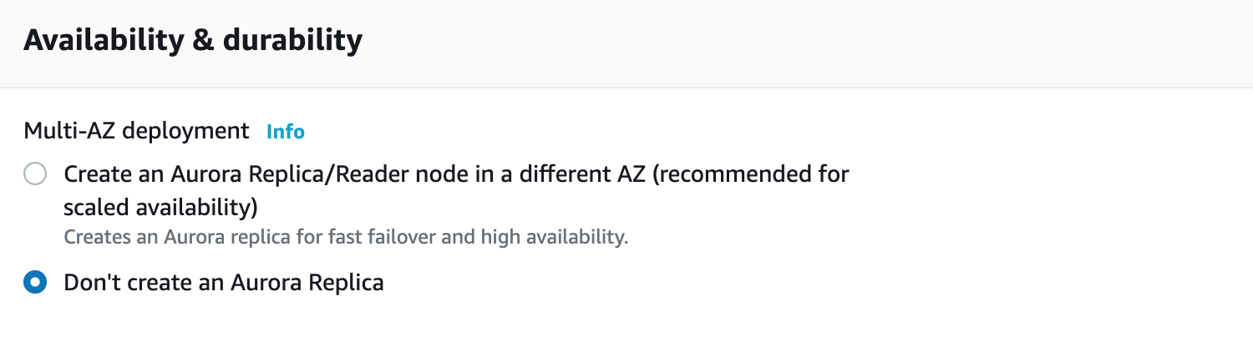Click the "scaled availability)" line of the option label
This screenshot has width=1253, height=337.
tap(160, 206)
